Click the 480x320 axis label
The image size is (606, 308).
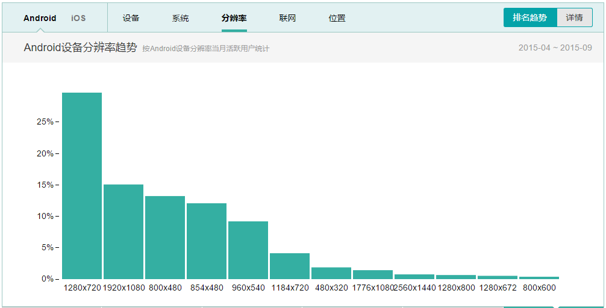[x=331, y=288]
